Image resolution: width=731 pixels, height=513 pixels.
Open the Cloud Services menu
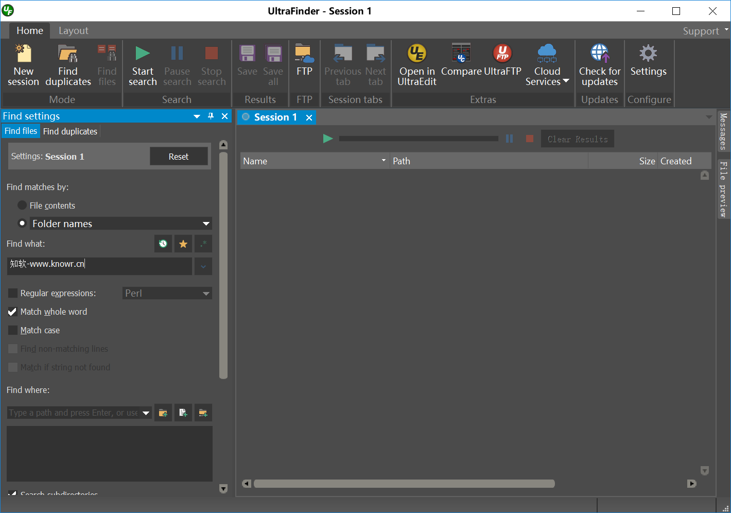[547, 66]
